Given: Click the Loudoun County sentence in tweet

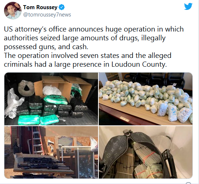Looking at the screenshot, I should click(88, 60).
